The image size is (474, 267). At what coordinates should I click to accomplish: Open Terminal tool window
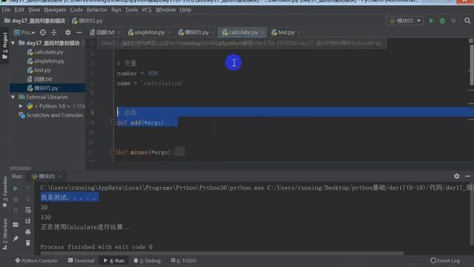pyautogui.click(x=81, y=260)
